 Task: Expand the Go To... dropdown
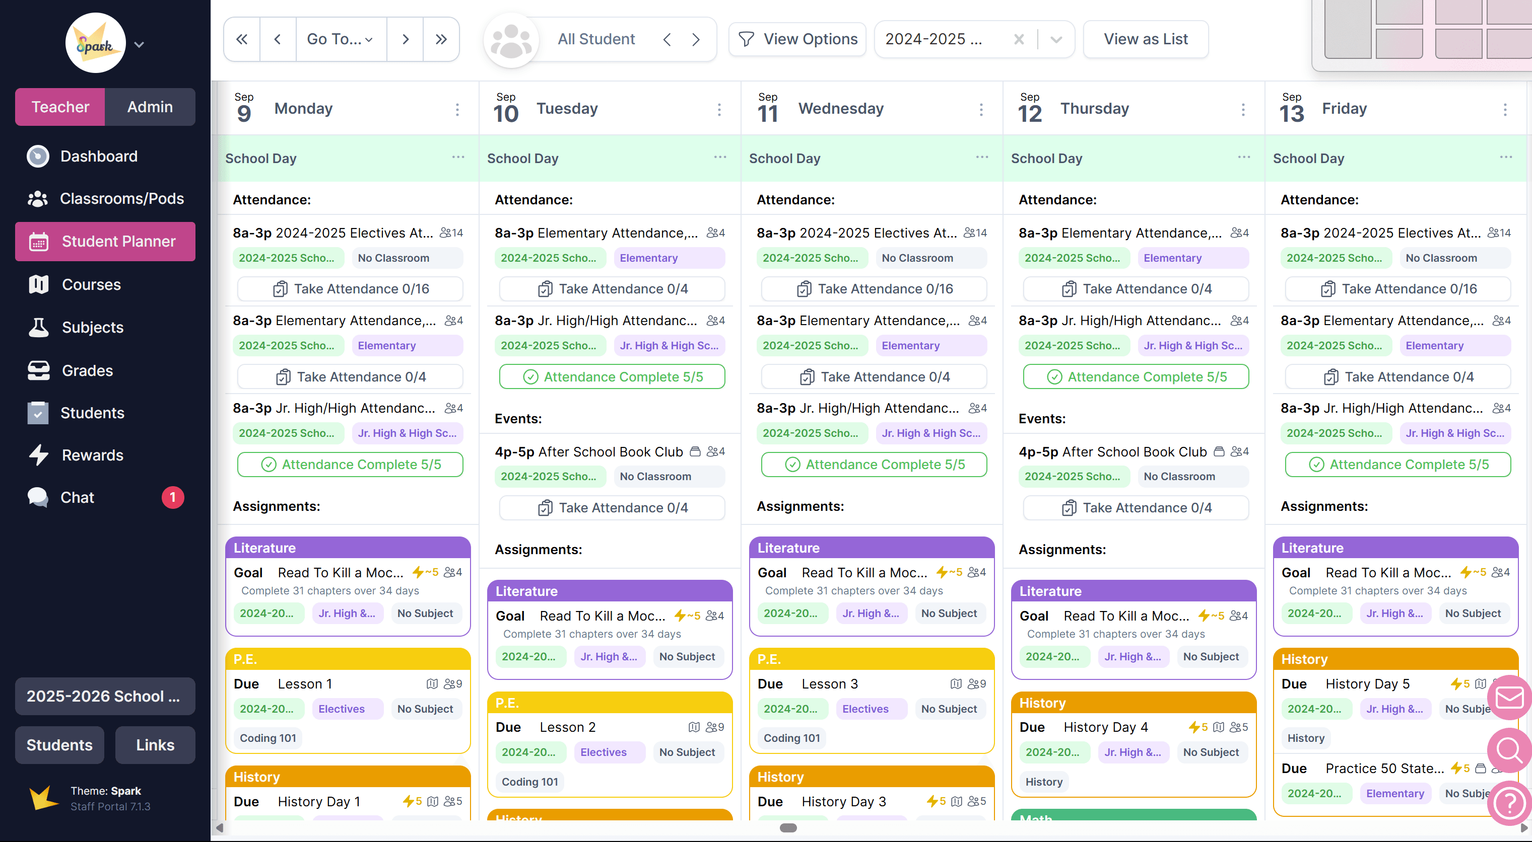point(341,39)
